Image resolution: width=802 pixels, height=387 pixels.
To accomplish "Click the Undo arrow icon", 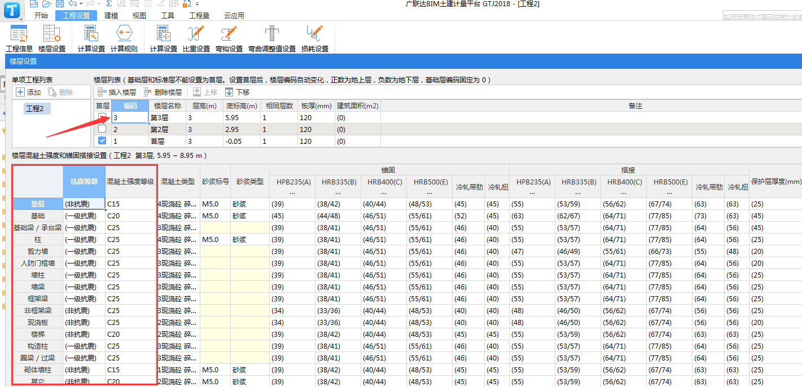I will click(72, 4).
